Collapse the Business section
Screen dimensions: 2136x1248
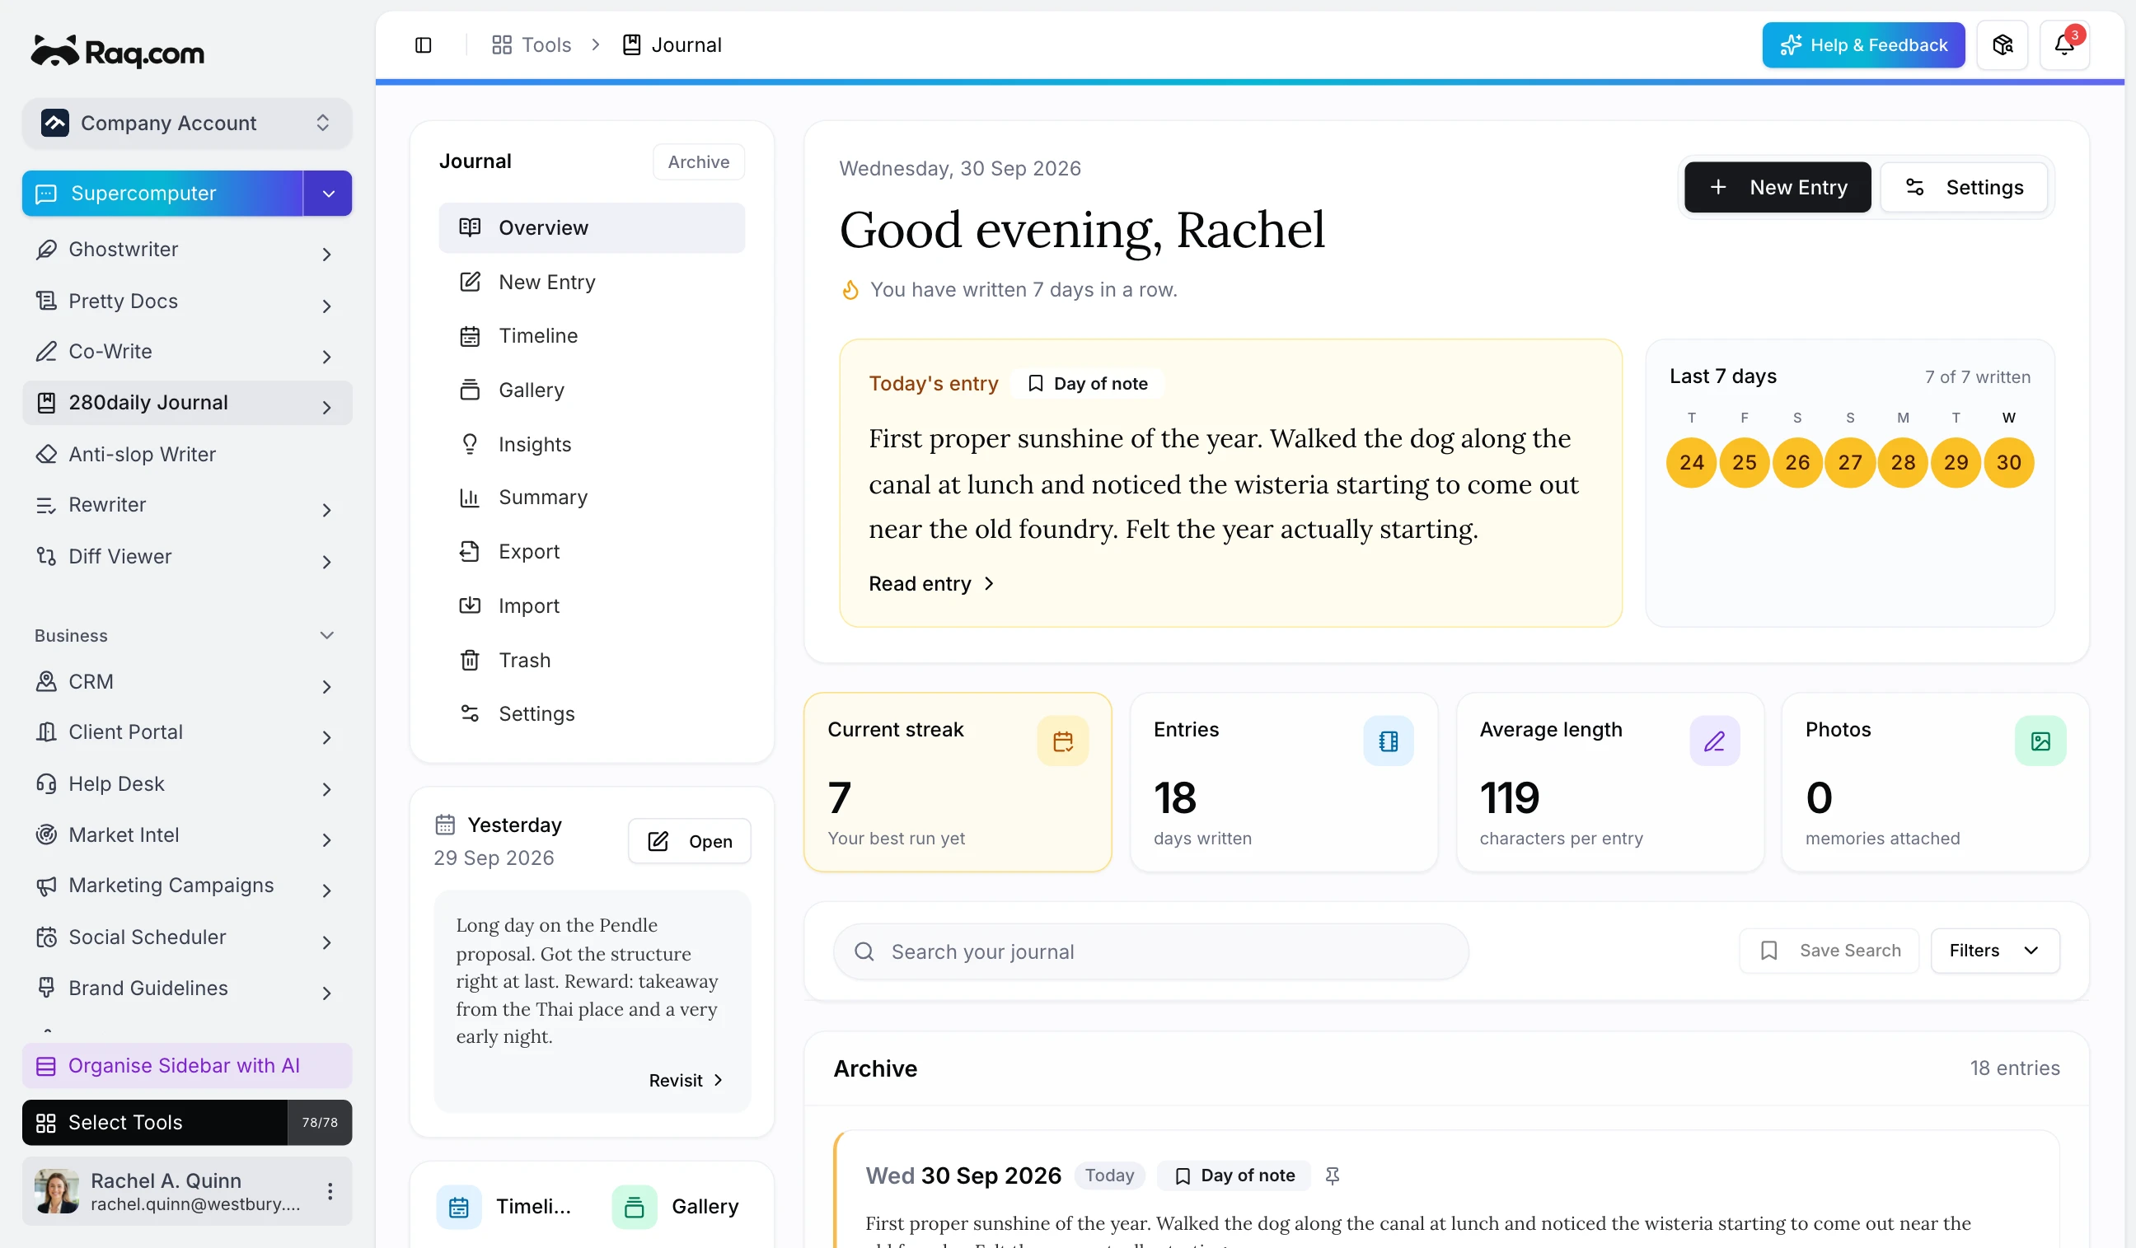[326, 635]
